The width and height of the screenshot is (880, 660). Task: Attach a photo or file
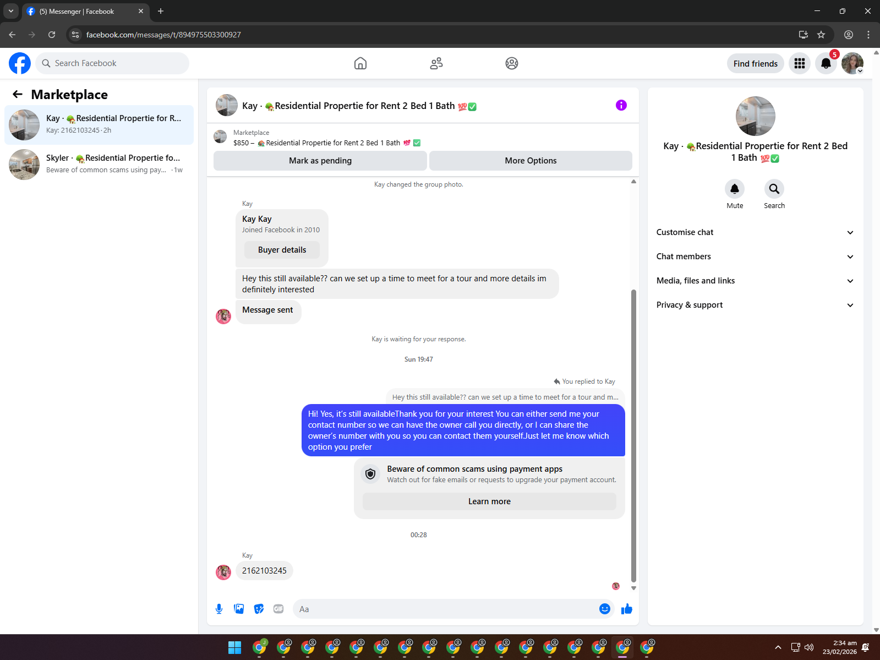tap(239, 609)
